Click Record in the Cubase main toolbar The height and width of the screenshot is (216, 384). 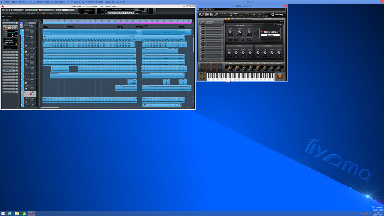(73, 10)
